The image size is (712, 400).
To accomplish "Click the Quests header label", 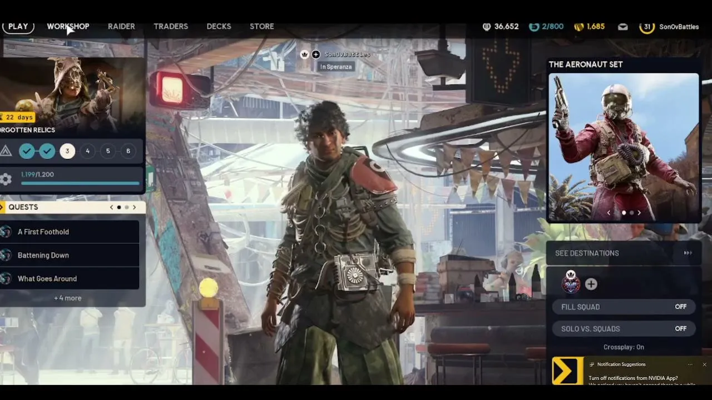I will (23, 207).
